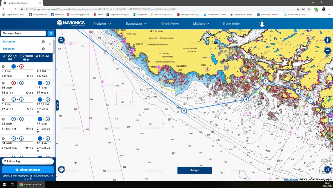This screenshot has height=188, width=333.
Task: Click the share route icon
Action: click(x=51, y=33)
